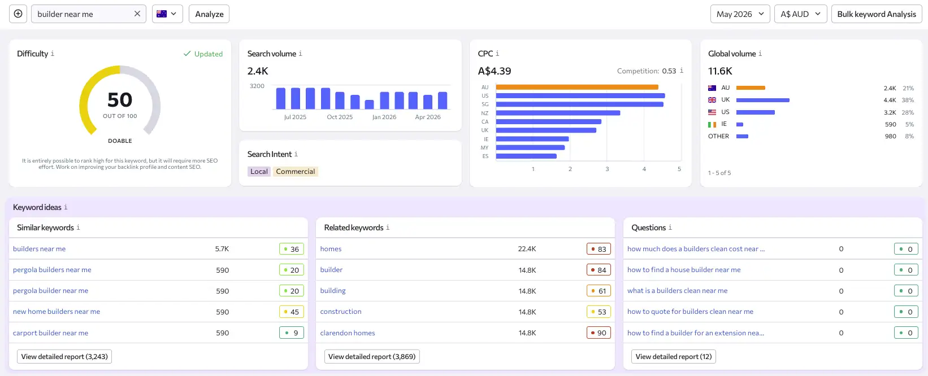Click the 22.4K volume for homes
This screenshot has height=376, width=928.
(527, 249)
